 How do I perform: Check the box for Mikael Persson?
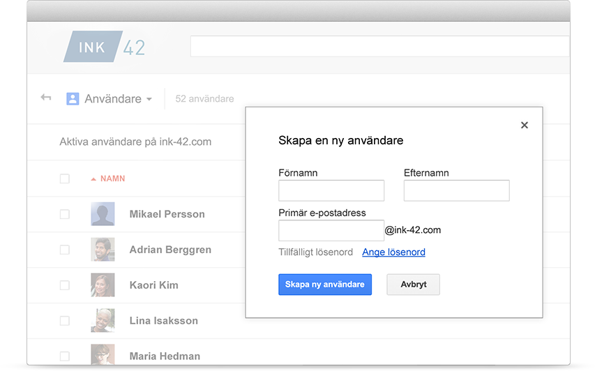click(65, 214)
